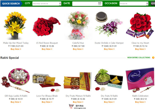The width and height of the screenshot is (155, 109).
Task: Select the Make Up Her Mood Today image
Action: [15, 25]
